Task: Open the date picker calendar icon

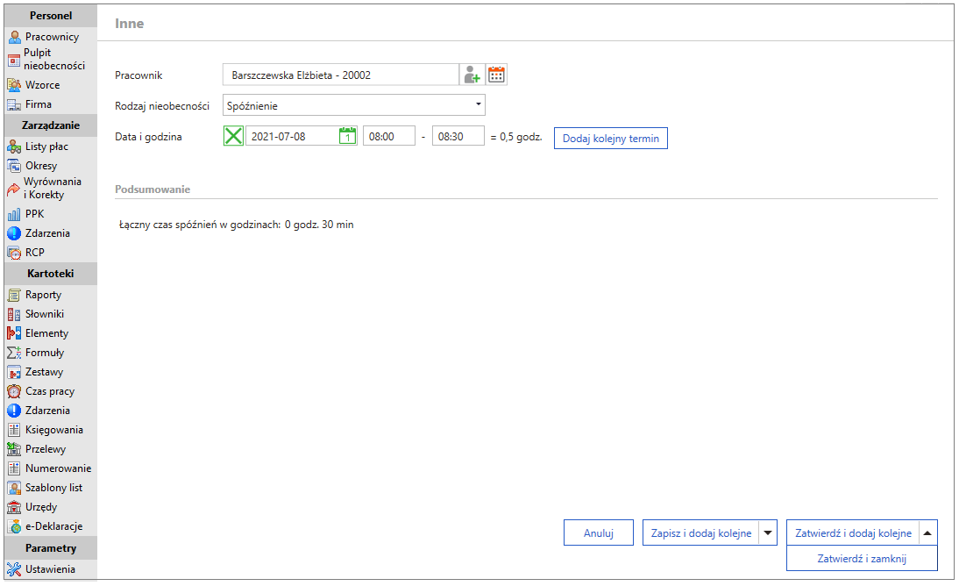Action: 347,136
